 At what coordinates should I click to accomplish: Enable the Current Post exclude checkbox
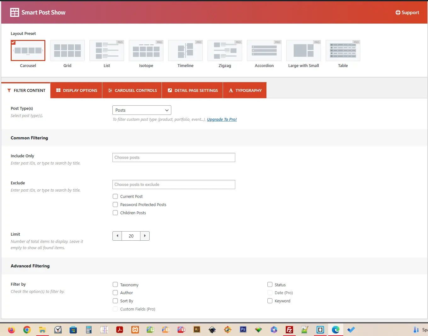[115, 196]
